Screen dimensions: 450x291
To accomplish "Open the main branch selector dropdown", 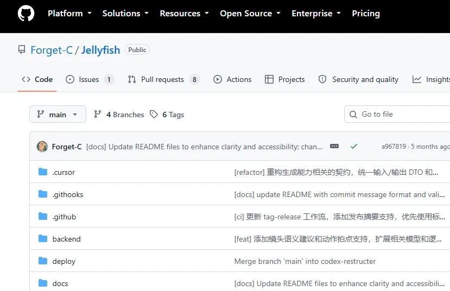I will click(58, 114).
